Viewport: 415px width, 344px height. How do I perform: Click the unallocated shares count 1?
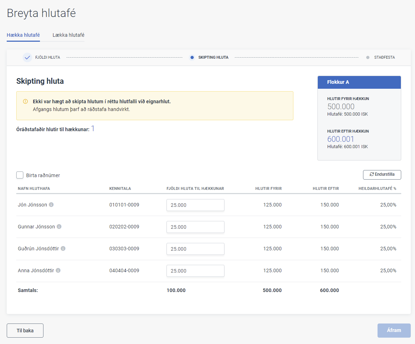93,129
